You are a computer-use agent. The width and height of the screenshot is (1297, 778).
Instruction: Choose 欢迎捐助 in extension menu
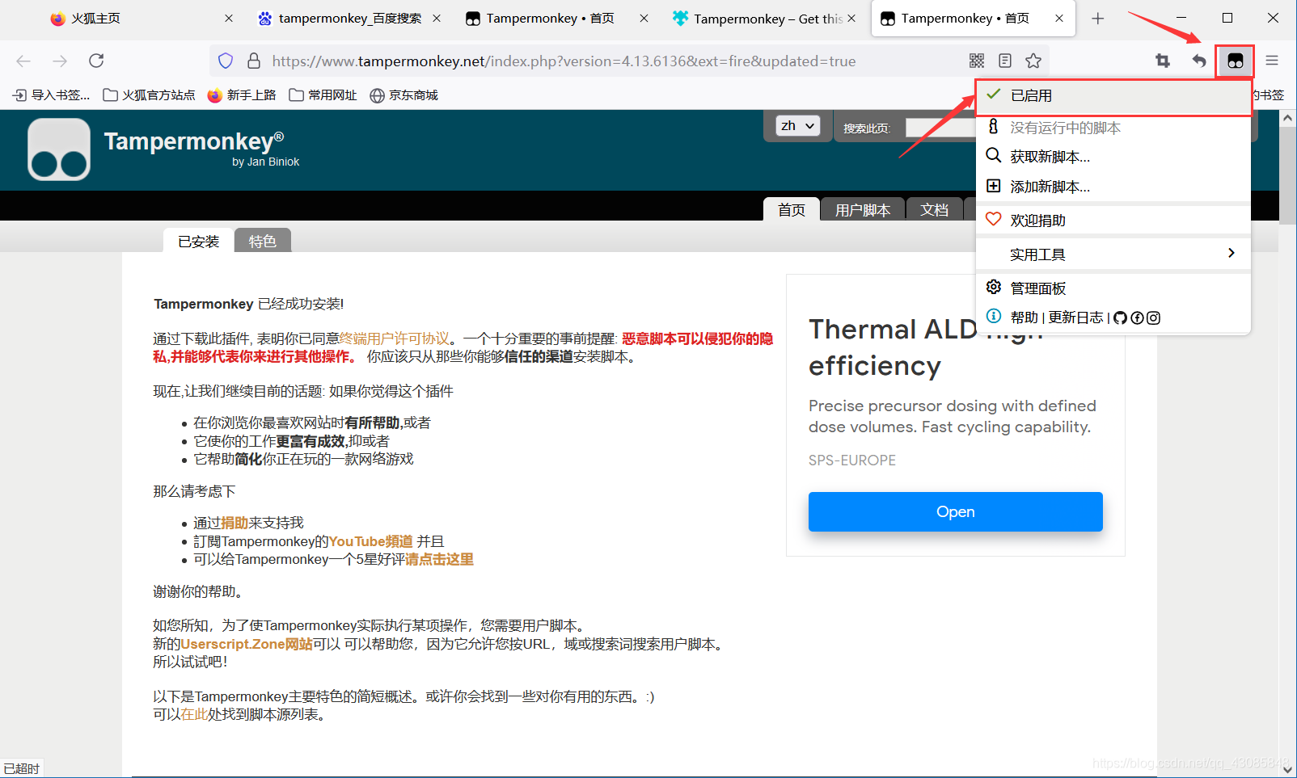pyautogui.click(x=1113, y=220)
